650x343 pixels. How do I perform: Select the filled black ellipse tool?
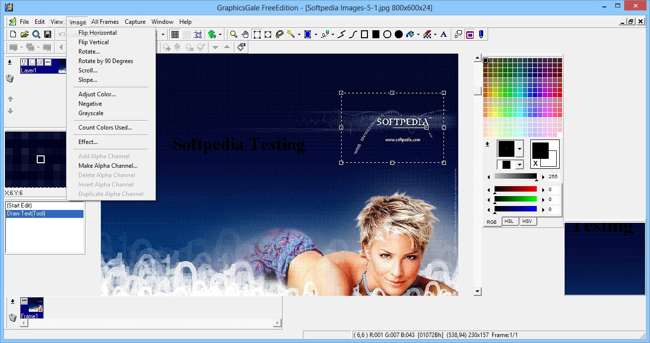(x=399, y=34)
